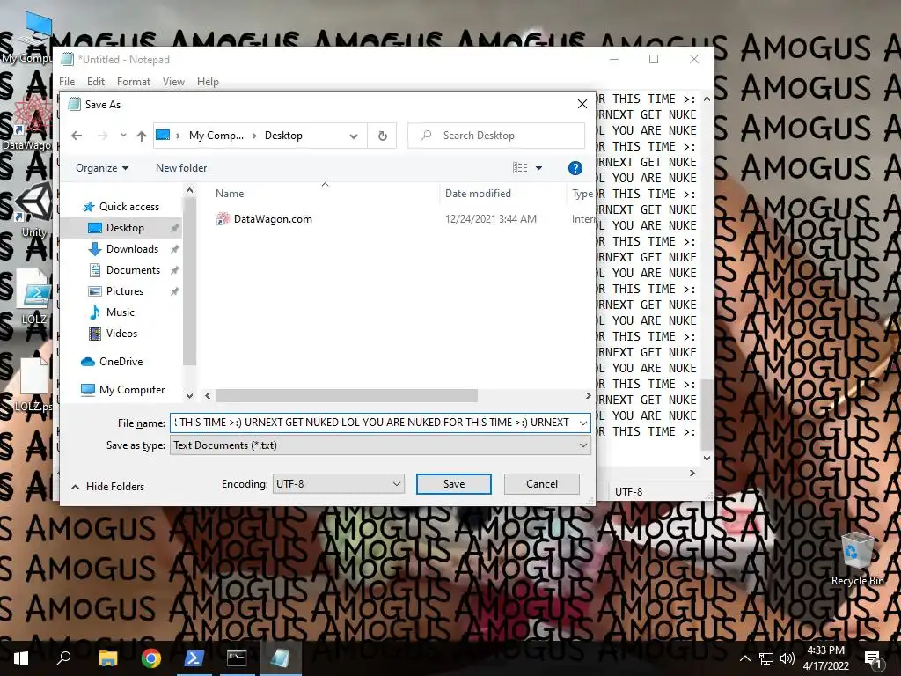Click Notepad horizontal scroll right arrow

tap(692, 473)
